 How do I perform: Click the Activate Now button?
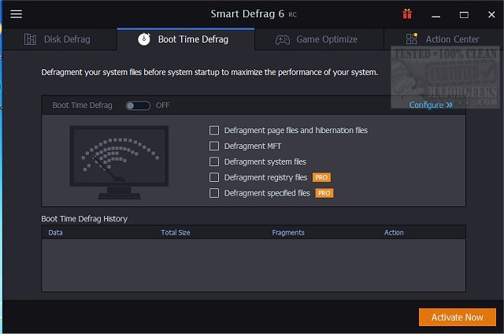[458, 317]
